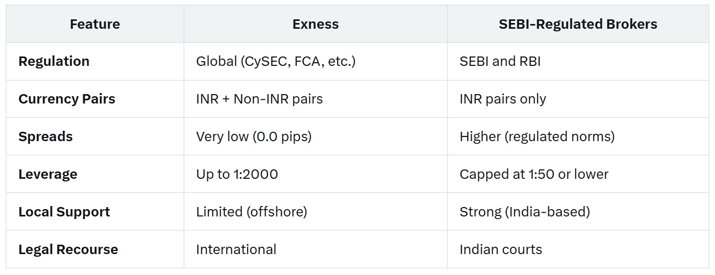
Task: Select the Up to 1:2000 cell
Action: coord(237,175)
